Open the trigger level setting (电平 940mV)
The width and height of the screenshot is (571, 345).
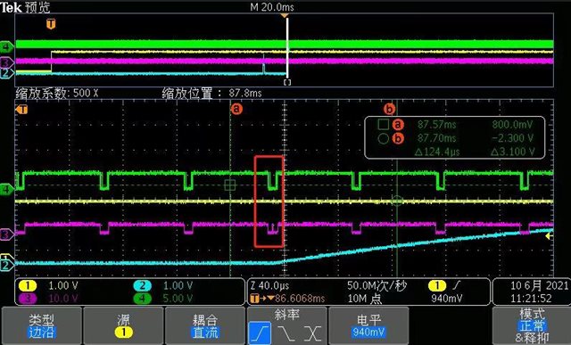tap(368, 325)
